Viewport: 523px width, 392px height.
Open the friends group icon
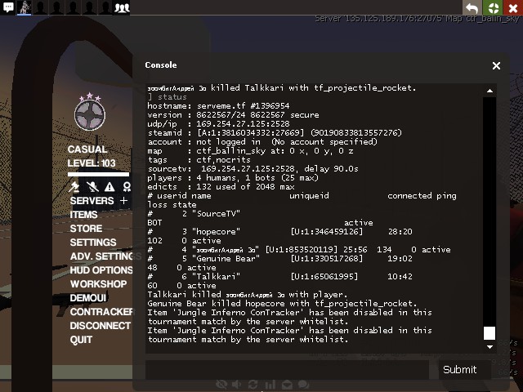[x=122, y=8]
